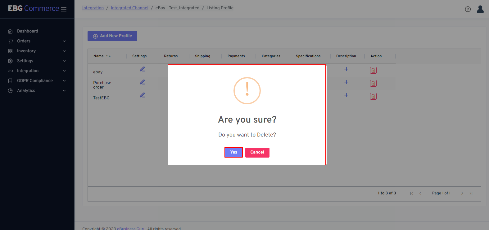
Task: Open Dashboard from the sidebar
Action: [27, 31]
